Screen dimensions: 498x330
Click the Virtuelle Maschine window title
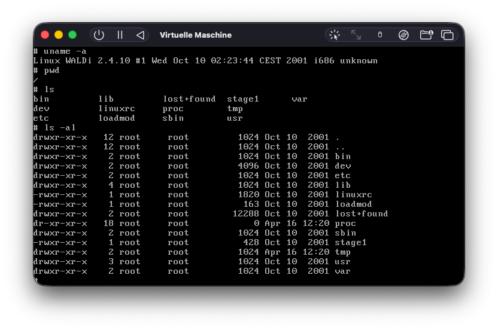tap(195, 35)
